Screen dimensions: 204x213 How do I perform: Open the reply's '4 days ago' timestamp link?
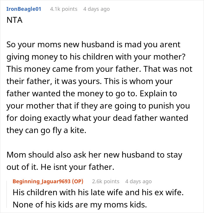pyautogui.click(x=138, y=181)
